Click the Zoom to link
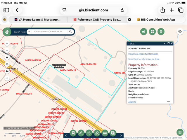Viewport: 187px width, 140px height. pyautogui.click(x=132, y=102)
